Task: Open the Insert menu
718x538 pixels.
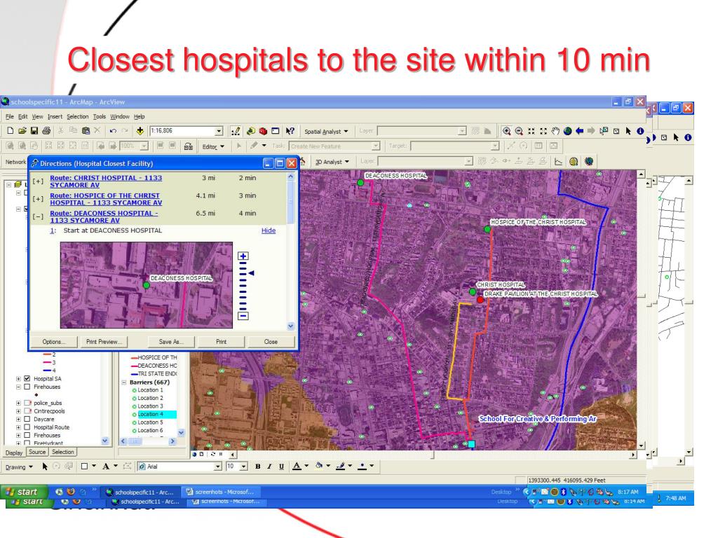Action: point(55,117)
